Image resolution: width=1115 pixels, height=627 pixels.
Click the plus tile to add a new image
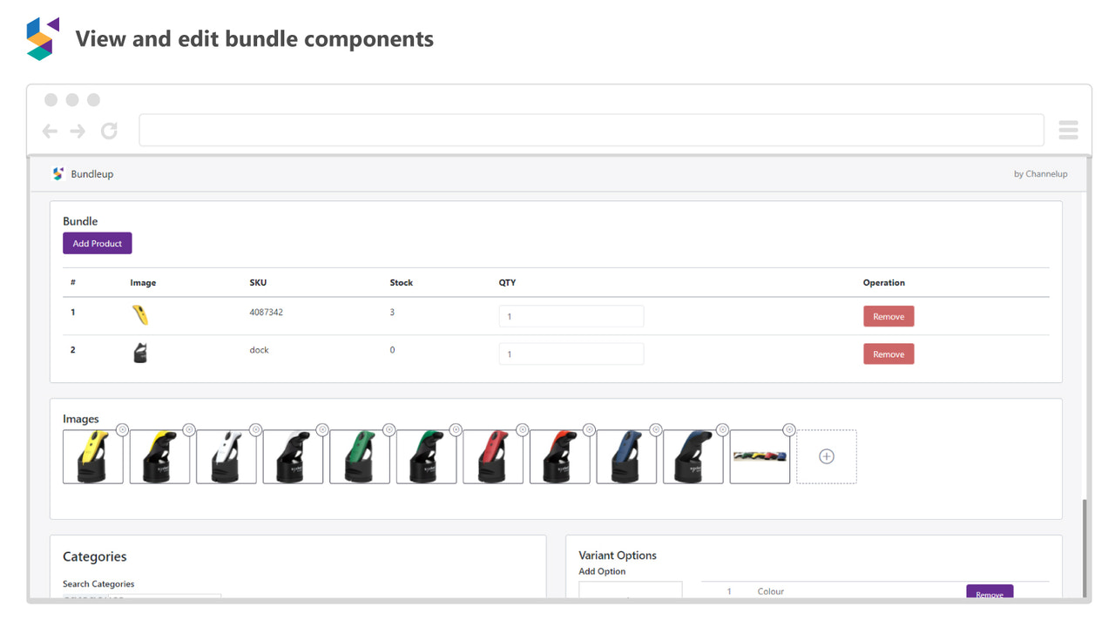tap(826, 455)
